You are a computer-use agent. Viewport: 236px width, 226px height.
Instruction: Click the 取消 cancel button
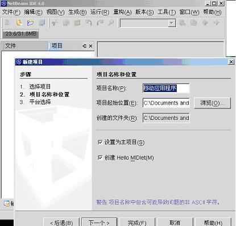pyautogui.click(x=175, y=223)
